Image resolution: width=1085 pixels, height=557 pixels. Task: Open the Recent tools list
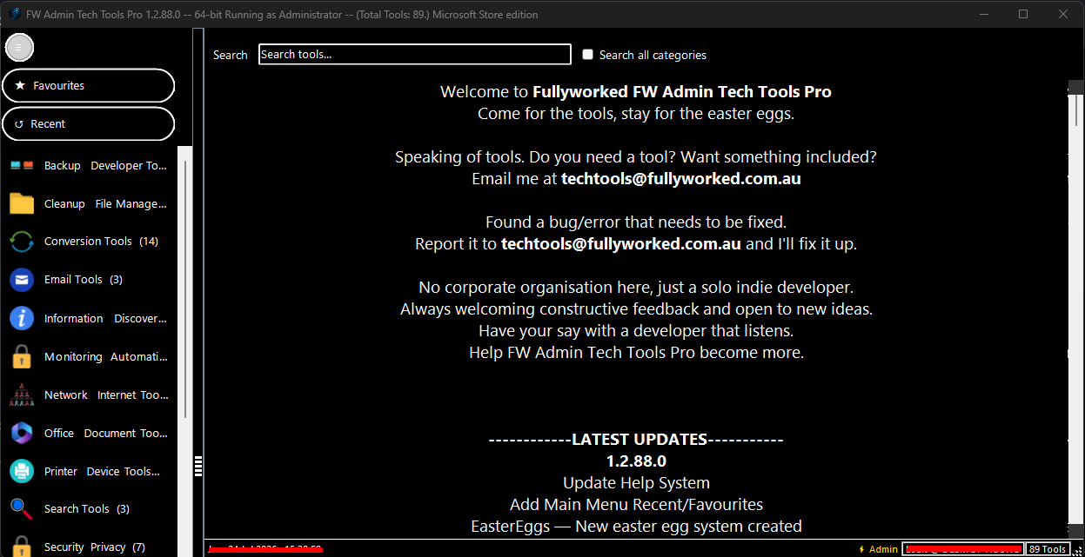[x=89, y=124]
